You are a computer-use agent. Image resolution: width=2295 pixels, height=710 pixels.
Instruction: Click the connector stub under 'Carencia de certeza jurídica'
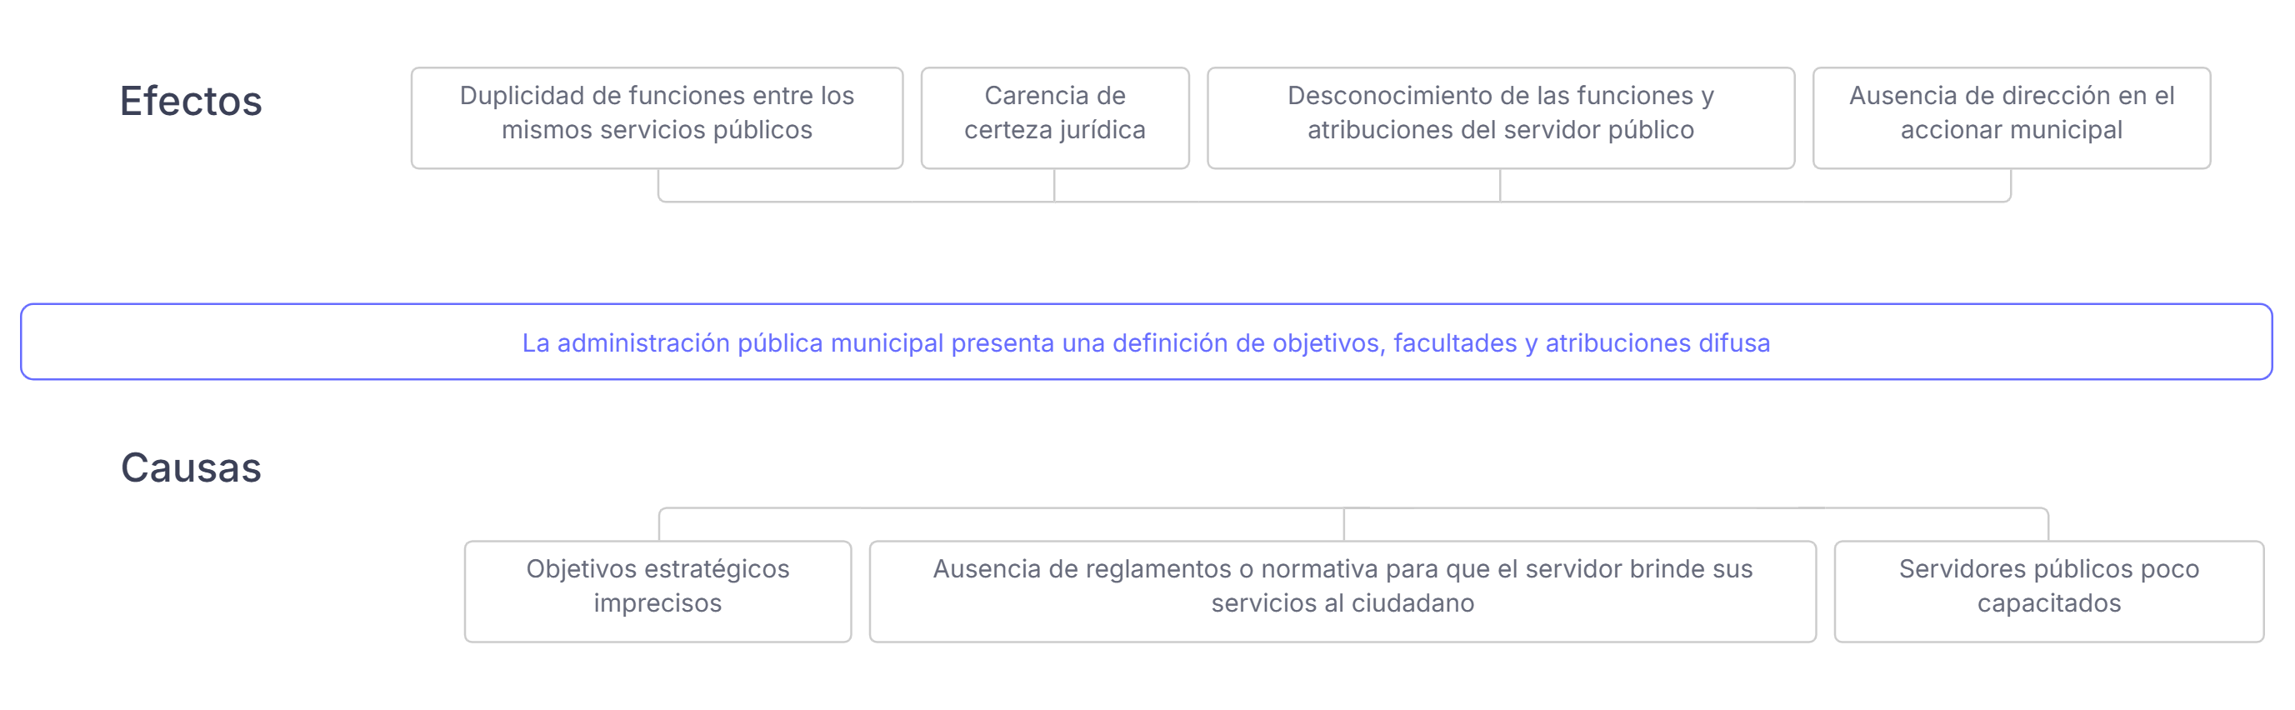1054,184
